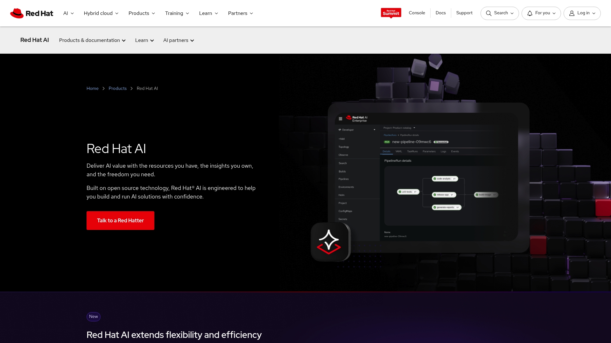Screen dimensions: 611x343
Task: Open the Docs link
Action: coord(440,13)
